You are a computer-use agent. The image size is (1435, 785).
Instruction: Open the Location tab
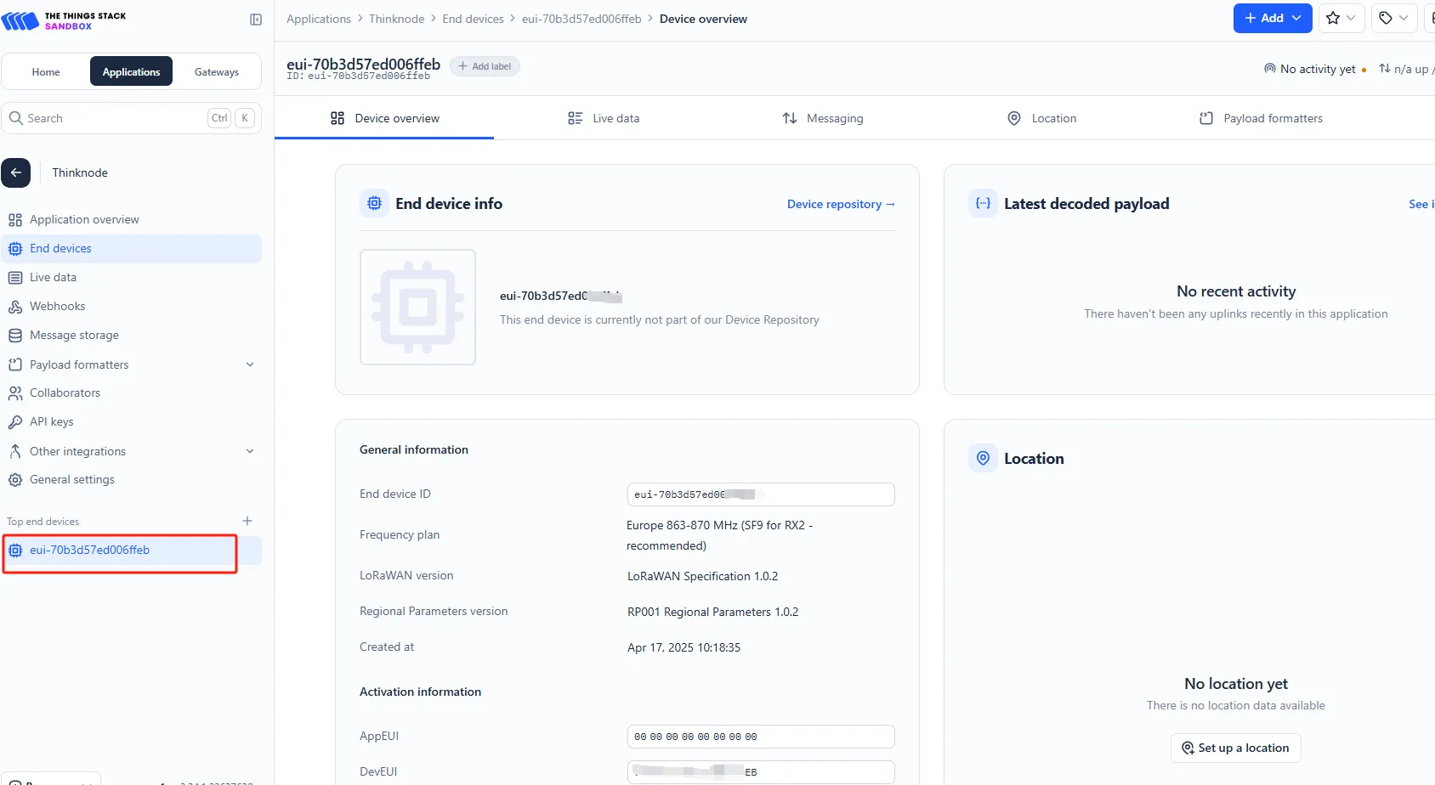pyautogui.click(x=1041, y=118)
